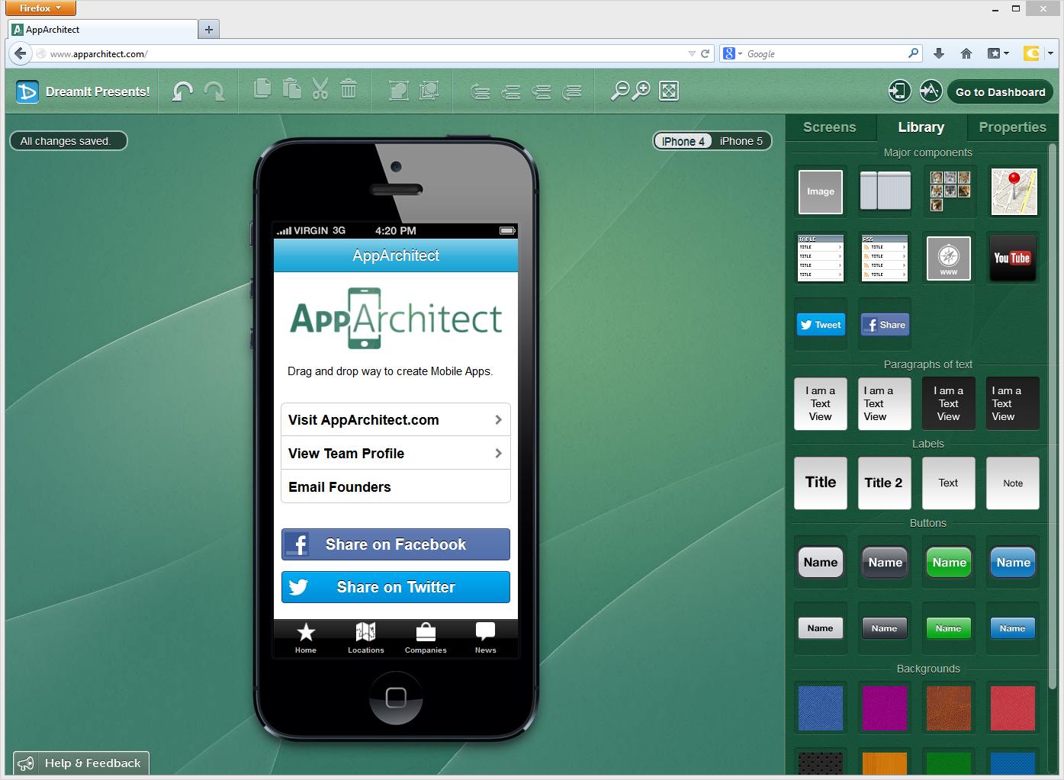Screen dimensions: 1064x780
Task: Add the YouTube component to the screen
Action: tap(1012, 258)
